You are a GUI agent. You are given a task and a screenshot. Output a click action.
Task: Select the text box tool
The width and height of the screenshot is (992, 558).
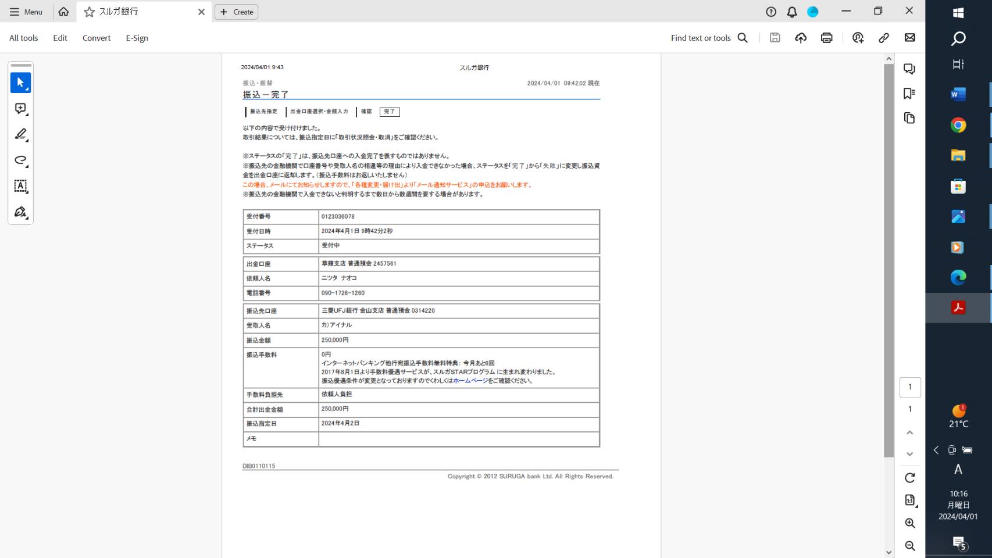[20, 186]
